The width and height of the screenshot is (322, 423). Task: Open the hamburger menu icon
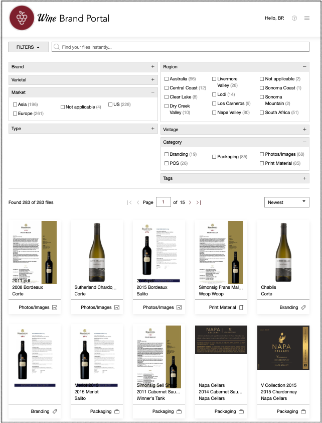[307, 18]
